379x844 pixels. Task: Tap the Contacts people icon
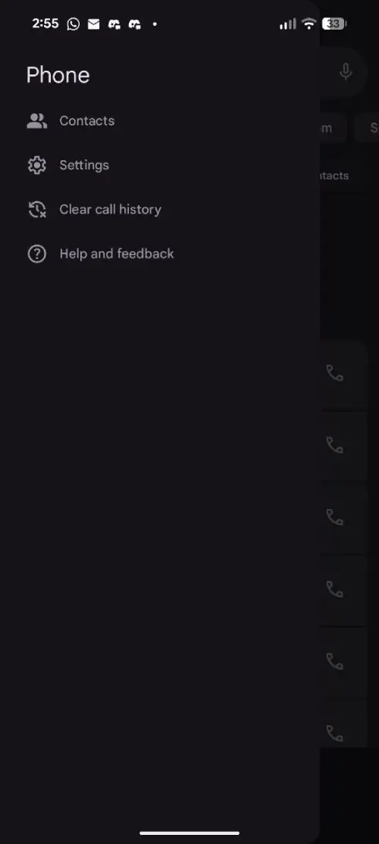(37, 121)
